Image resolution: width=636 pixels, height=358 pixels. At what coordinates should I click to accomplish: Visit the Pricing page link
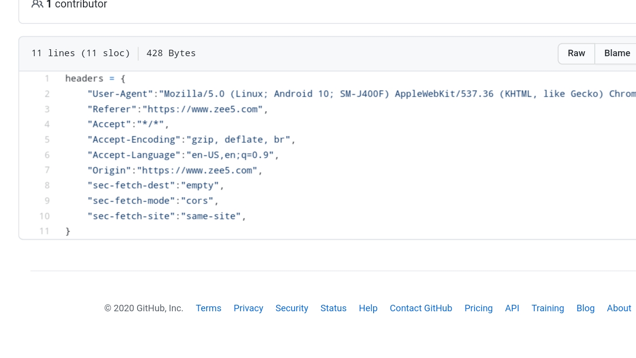point(478,308)
